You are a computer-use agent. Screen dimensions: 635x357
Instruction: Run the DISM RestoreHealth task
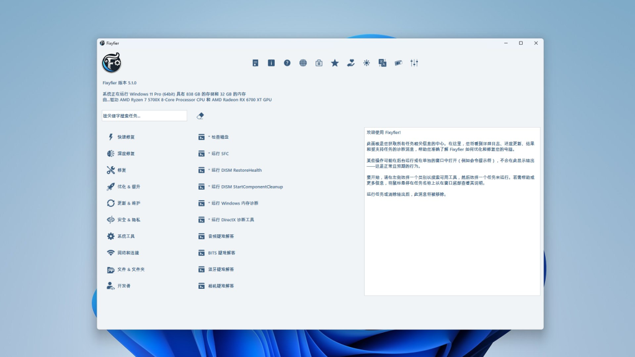coord(236,170)
